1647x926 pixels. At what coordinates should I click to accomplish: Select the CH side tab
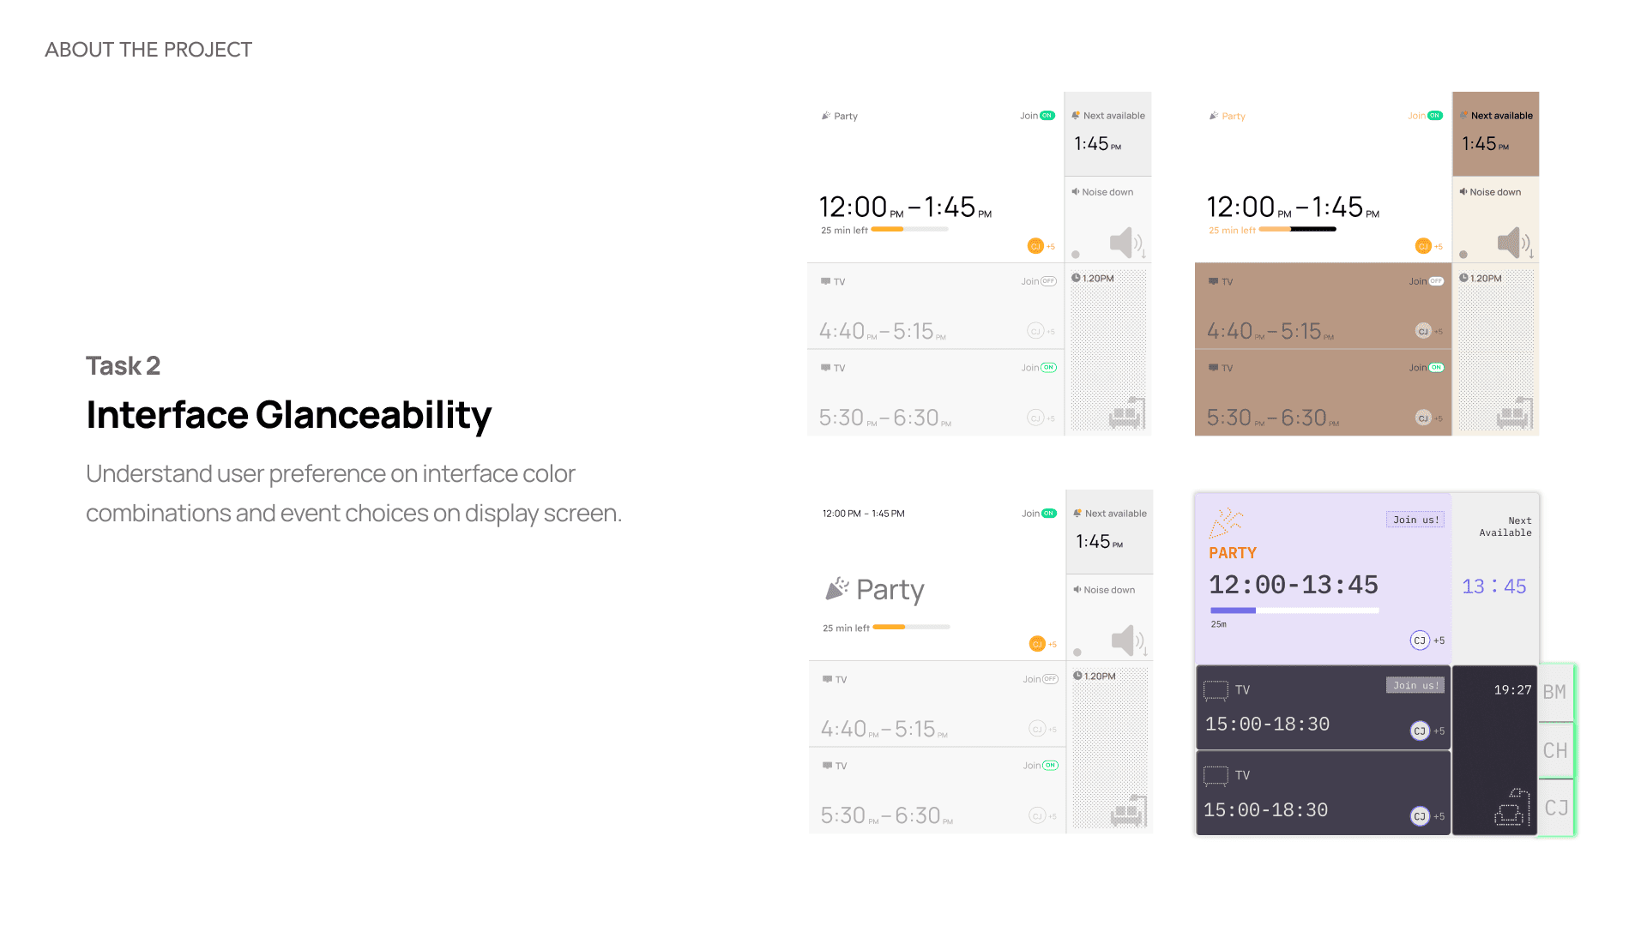1555,750
